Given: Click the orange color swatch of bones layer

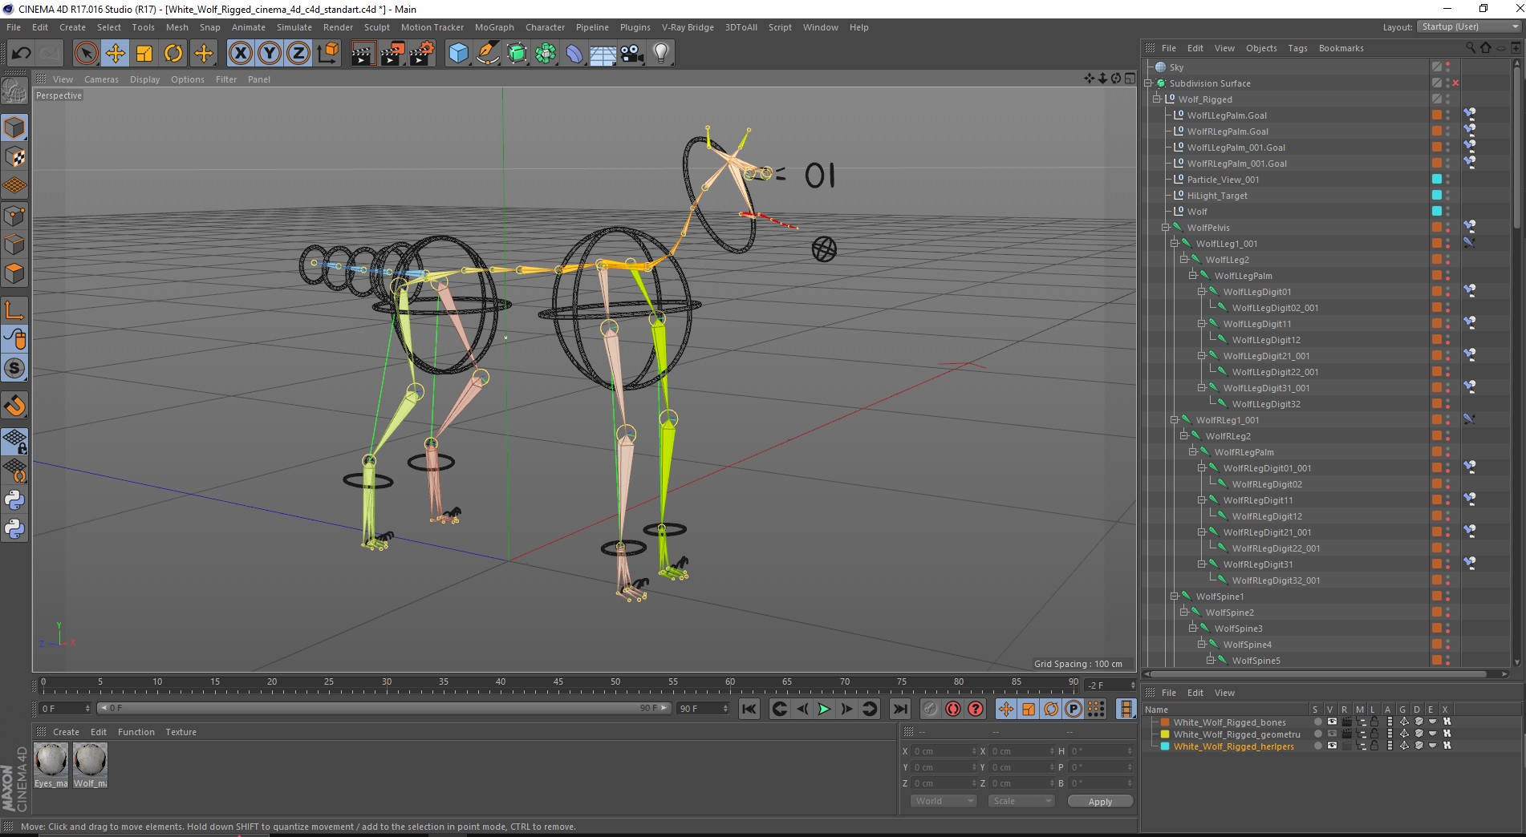Looking at the screenshot, I should coord(1165,722).
